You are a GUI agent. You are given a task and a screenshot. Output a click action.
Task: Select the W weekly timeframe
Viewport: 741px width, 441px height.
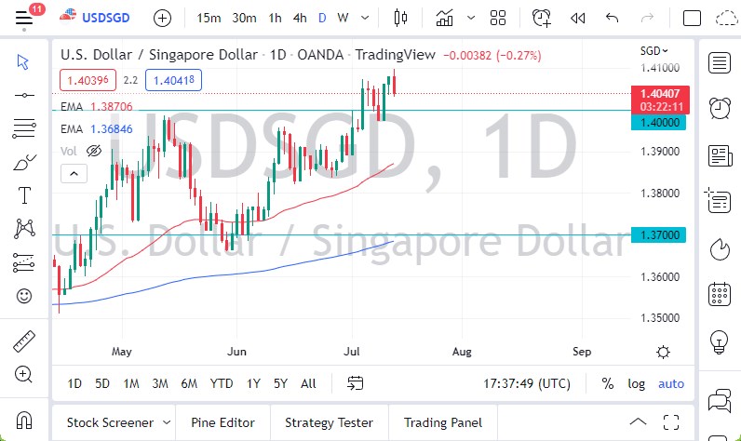point(343,18)
